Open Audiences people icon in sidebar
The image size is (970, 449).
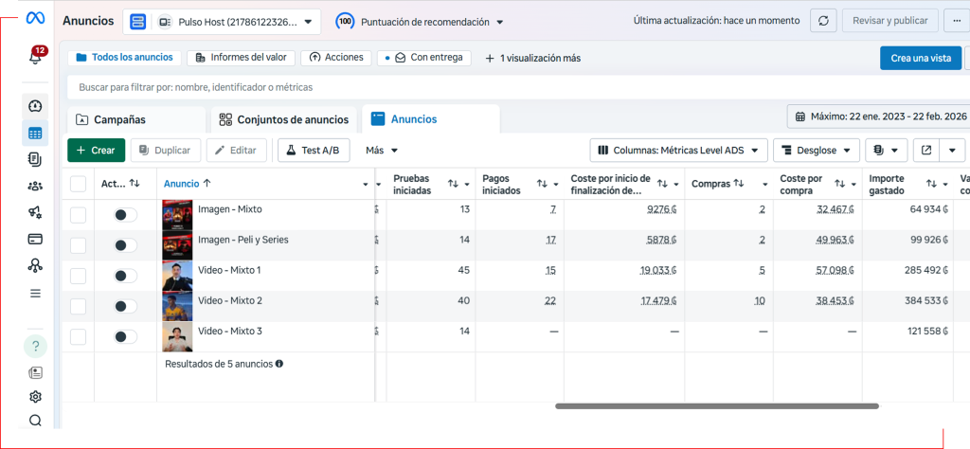coord(35,187)
